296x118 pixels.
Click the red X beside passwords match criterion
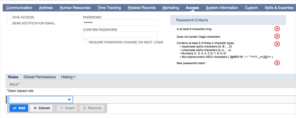coord(277,63)
